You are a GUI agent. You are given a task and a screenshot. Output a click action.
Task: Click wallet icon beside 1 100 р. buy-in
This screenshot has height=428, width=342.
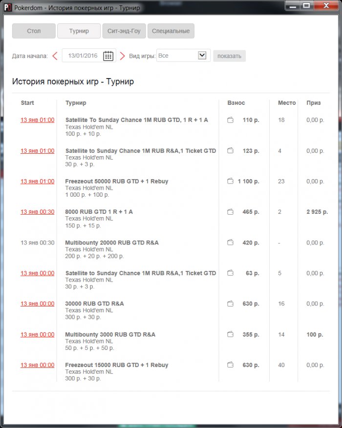click(x=230, y=181)
